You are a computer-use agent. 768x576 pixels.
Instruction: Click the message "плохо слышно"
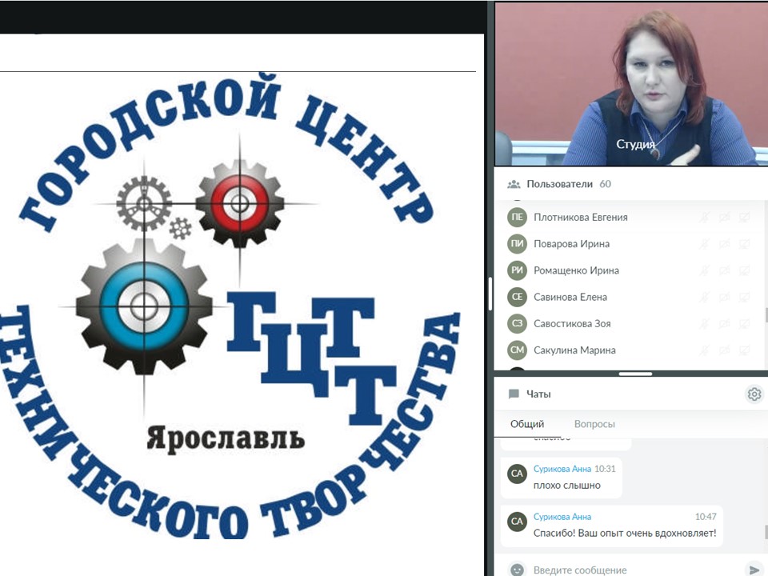566,486
